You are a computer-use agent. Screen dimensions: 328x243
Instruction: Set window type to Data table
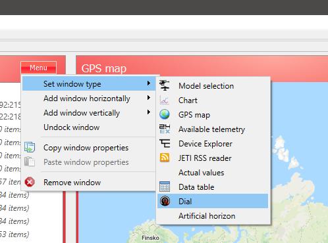213,187
